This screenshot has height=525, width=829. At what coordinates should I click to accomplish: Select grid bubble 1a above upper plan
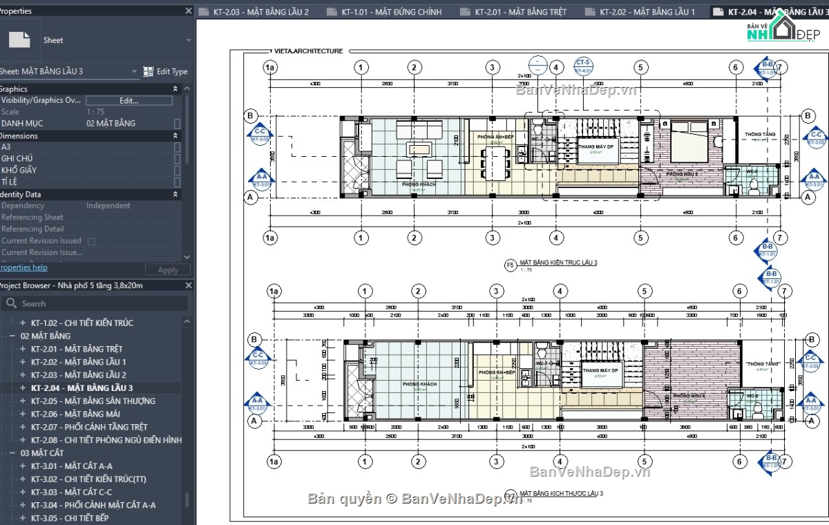pyautogui.click(x=270, y=67)
